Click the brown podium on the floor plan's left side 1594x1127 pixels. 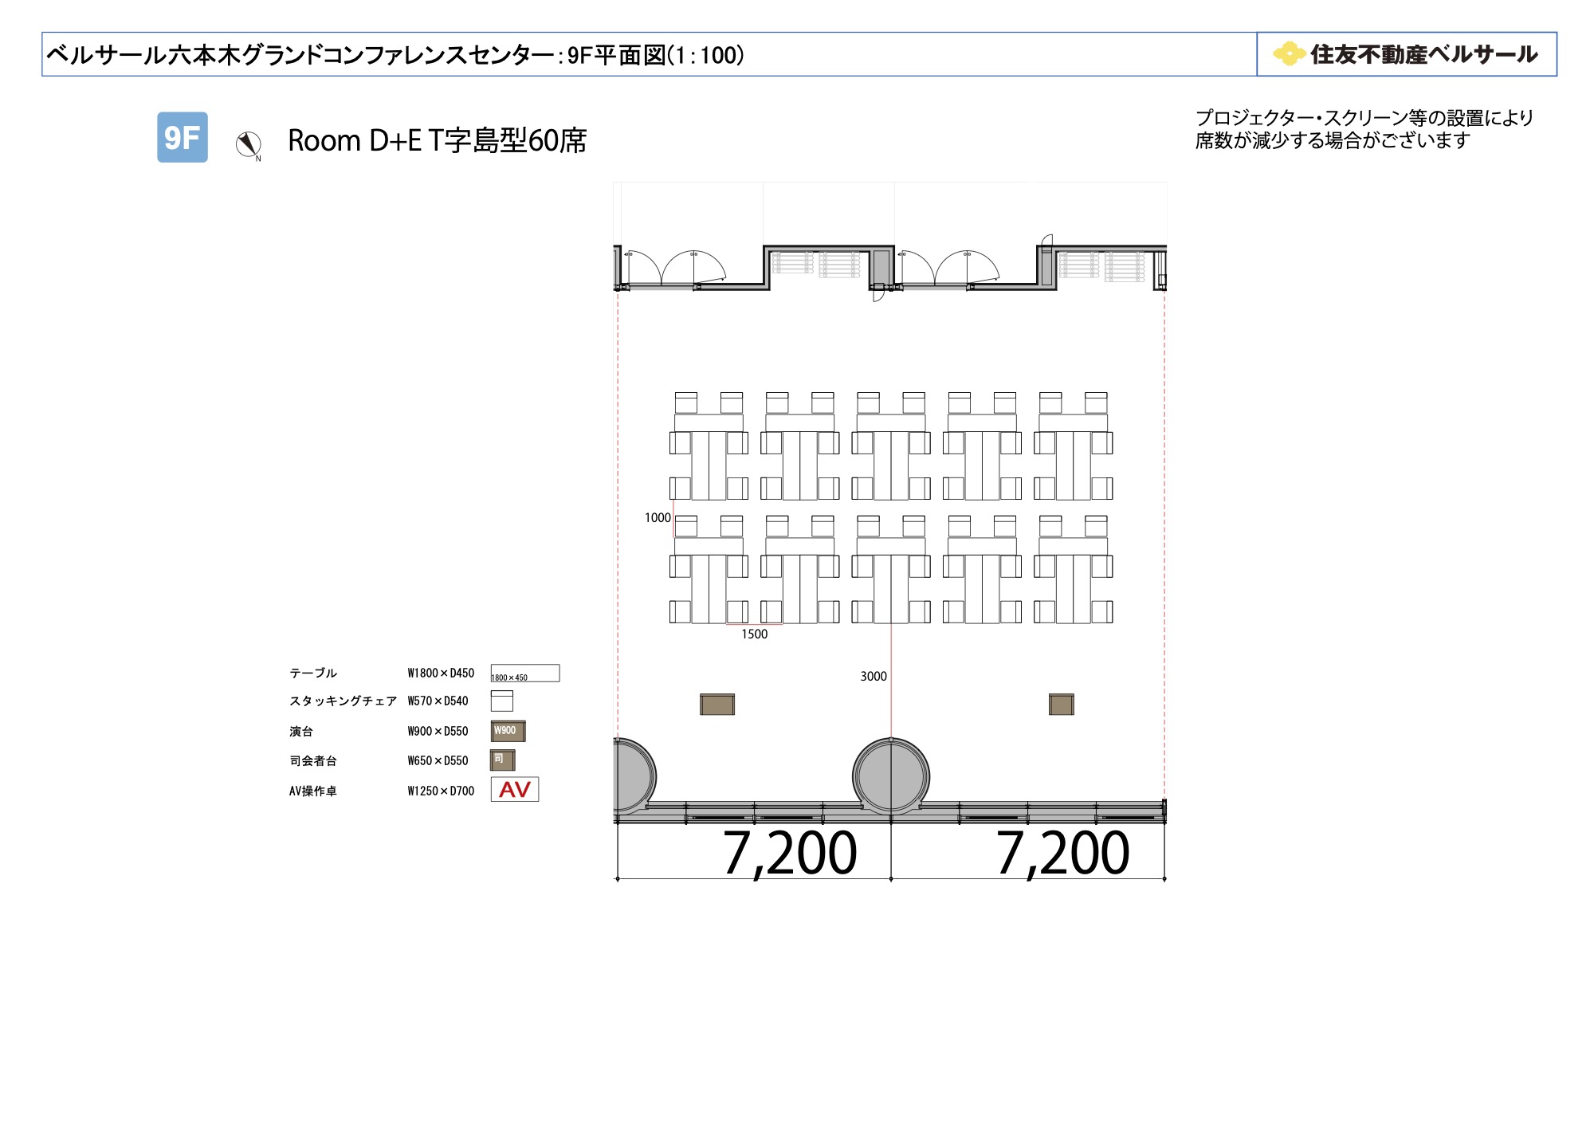717,704
